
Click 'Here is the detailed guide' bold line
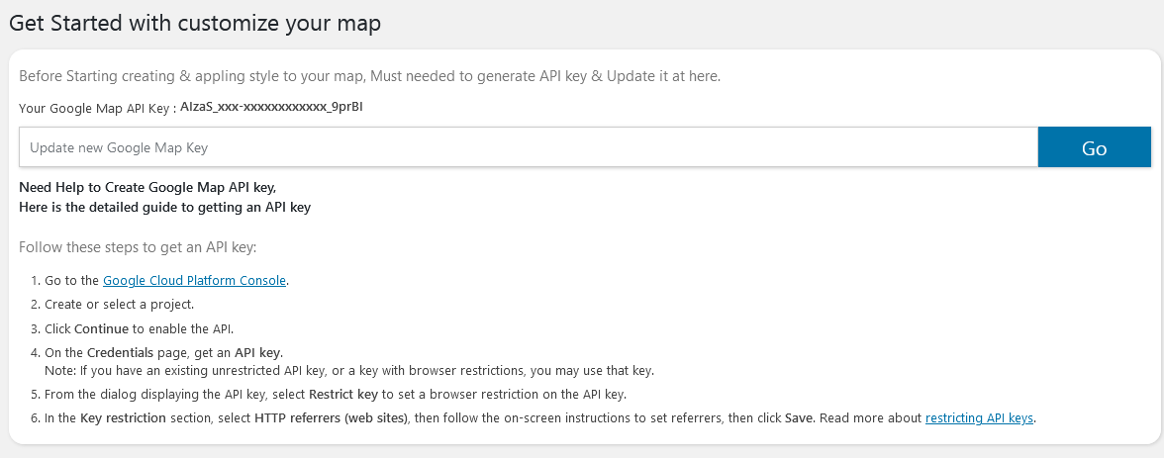[164, 207]
